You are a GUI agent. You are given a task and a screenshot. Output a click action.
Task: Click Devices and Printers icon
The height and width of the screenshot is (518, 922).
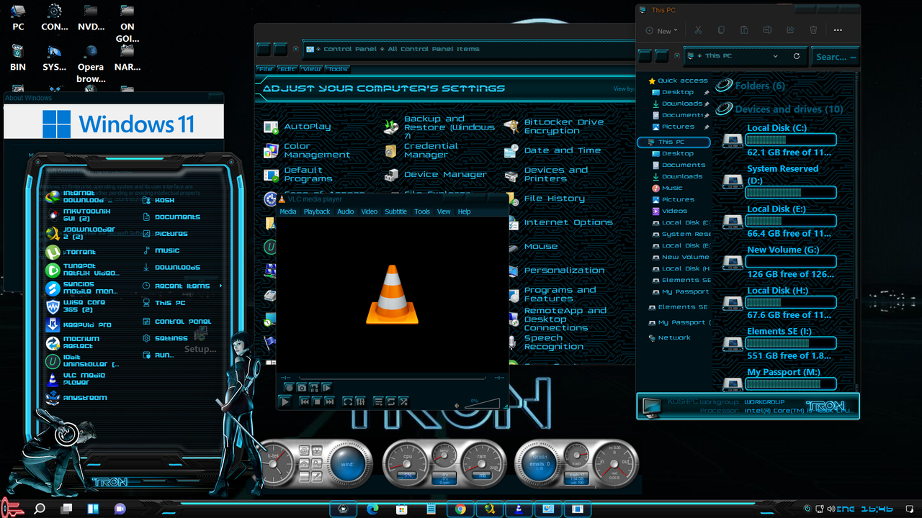pyautogui.click(x=511, y=175)
